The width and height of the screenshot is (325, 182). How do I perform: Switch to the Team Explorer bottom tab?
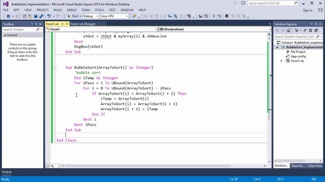pyautogui.click(x=298, y=166)
